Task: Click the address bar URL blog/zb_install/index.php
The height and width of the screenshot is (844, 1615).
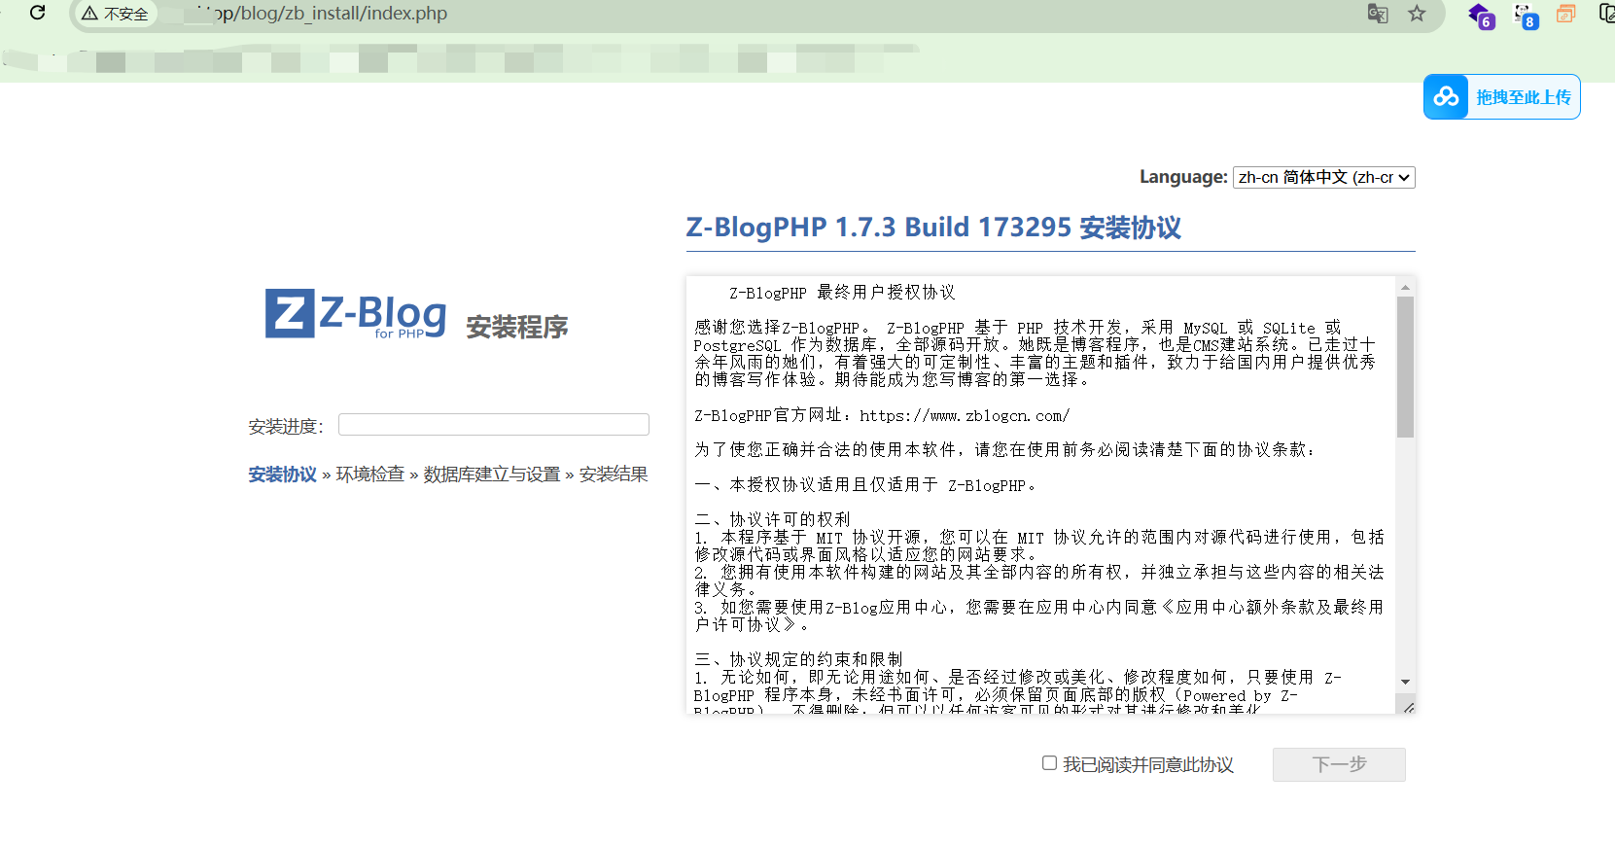Action: 331,14
